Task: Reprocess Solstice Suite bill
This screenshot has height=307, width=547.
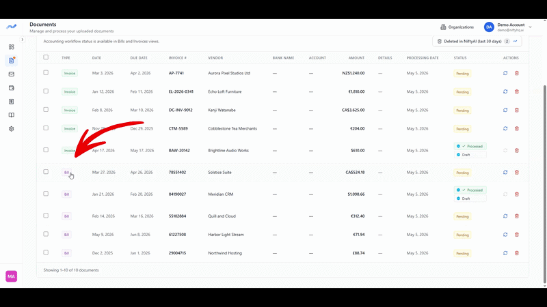Action: pyautogui.click(x=505, y=173)
